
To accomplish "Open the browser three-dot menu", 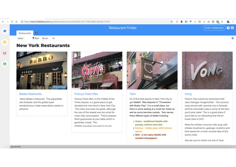I will pyautogui.click(x=233, y=22).
